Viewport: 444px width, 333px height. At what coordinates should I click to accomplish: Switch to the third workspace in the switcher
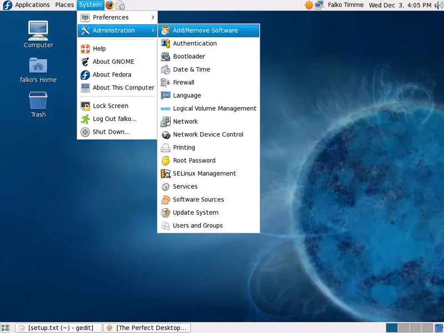[x=415, y=327]
